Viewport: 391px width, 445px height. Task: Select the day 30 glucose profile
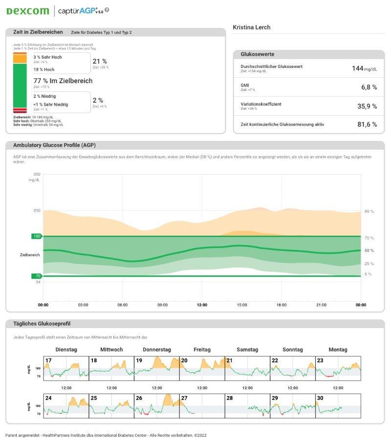pyautogui.click(x=338, y=405)
